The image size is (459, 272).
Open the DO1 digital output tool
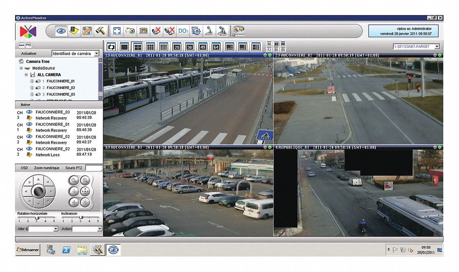pos(183,30)
